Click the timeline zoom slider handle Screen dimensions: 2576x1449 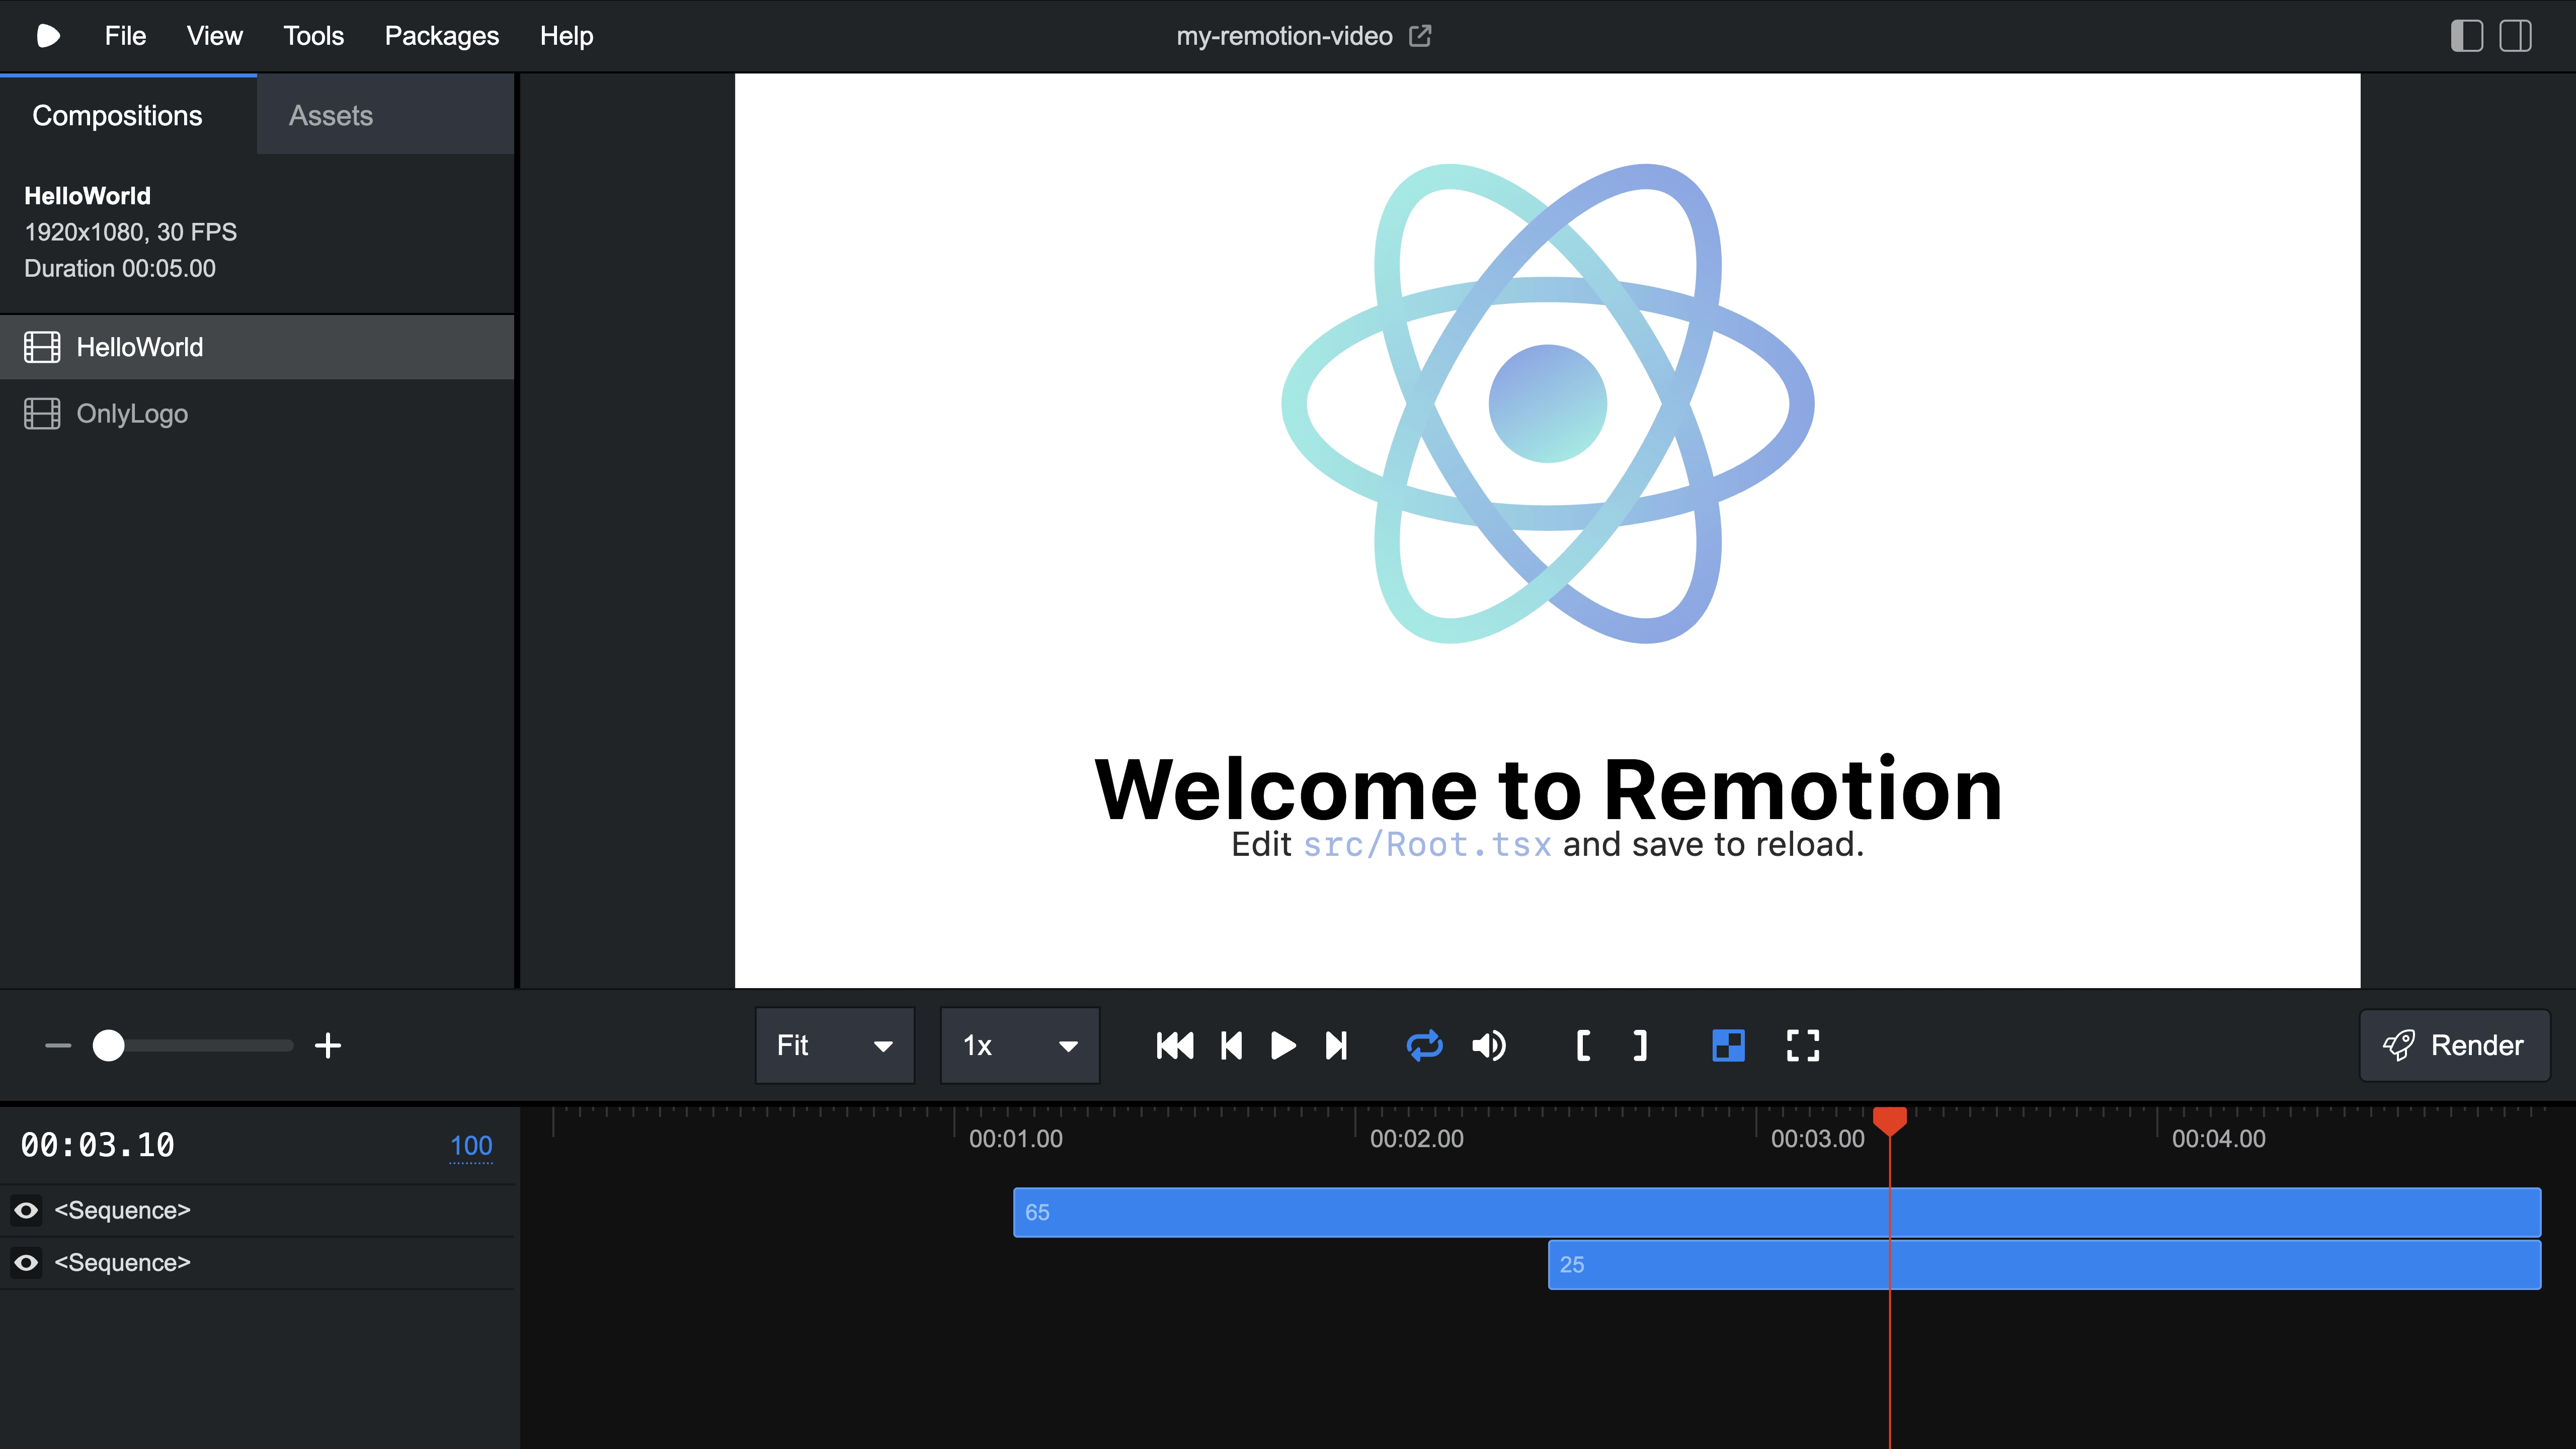(x=108, y=1046)
